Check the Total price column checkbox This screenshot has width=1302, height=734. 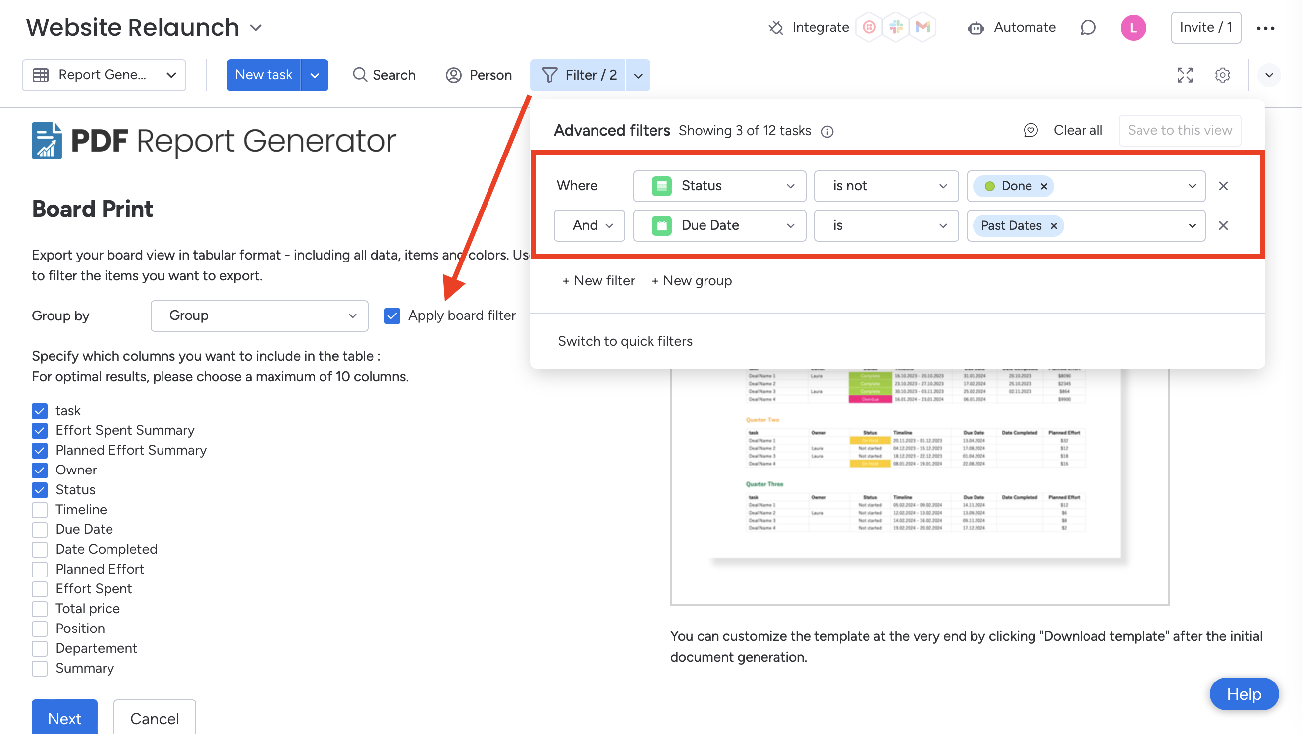pos(40,609)
